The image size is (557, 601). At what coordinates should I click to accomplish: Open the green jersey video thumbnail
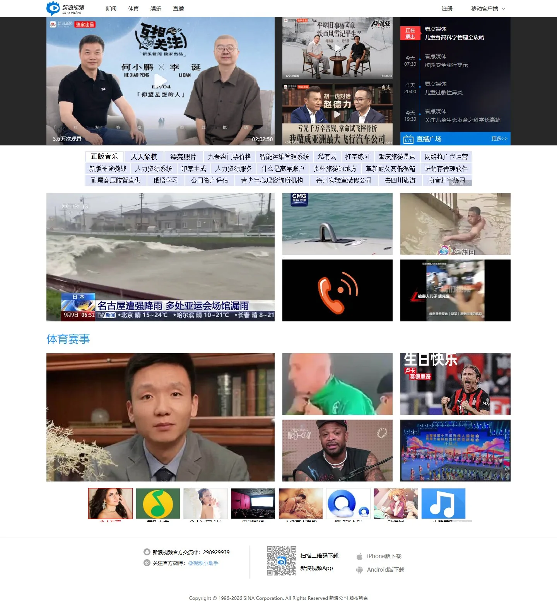(337, 384)
